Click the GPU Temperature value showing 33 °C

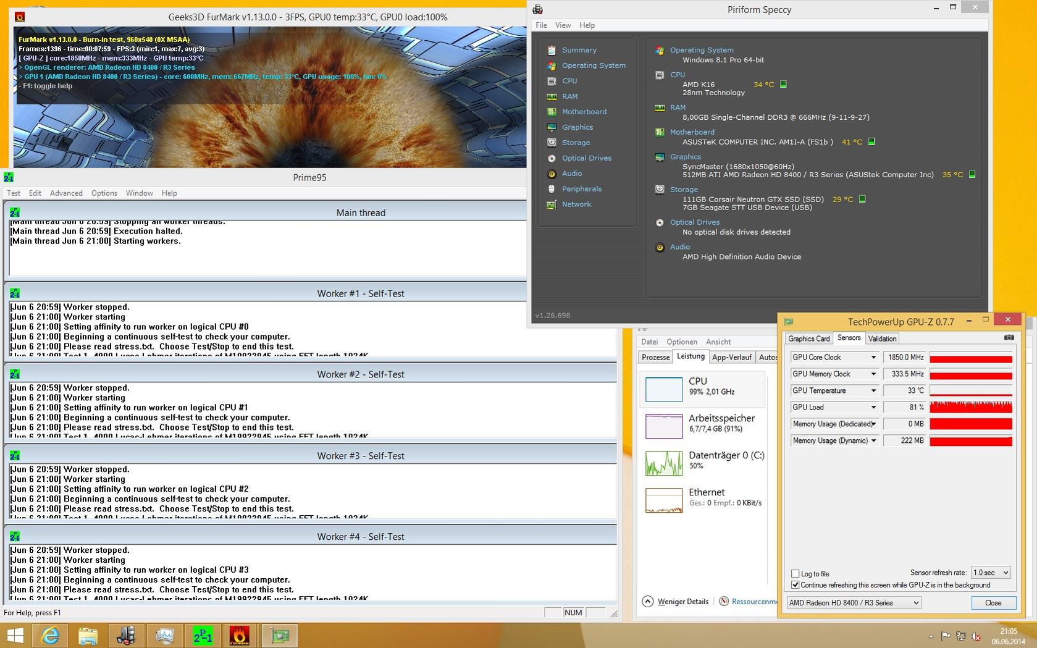pos(904,390)
